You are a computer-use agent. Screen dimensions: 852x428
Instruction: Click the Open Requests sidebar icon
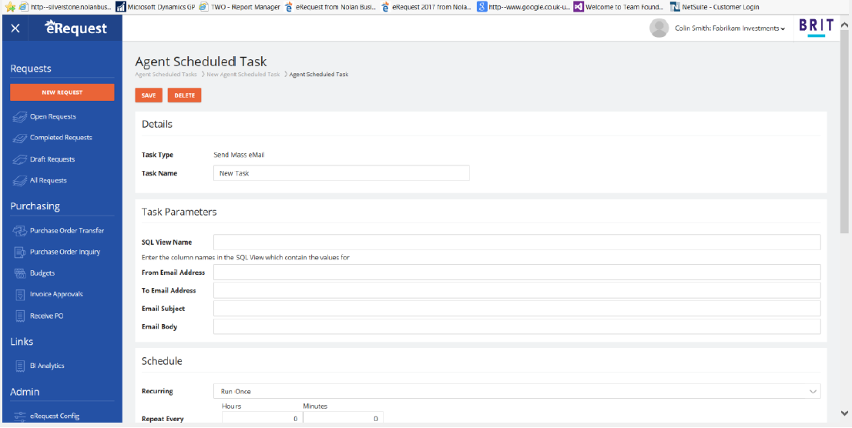(20, 117)
